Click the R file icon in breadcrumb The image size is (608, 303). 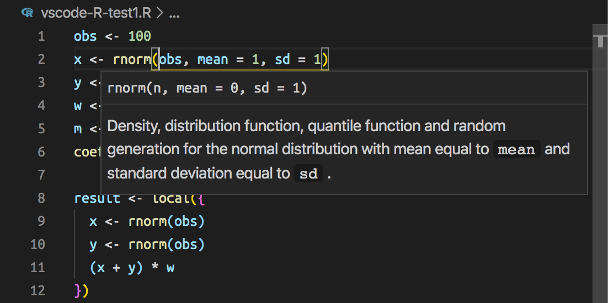click(x=28, y=13)
